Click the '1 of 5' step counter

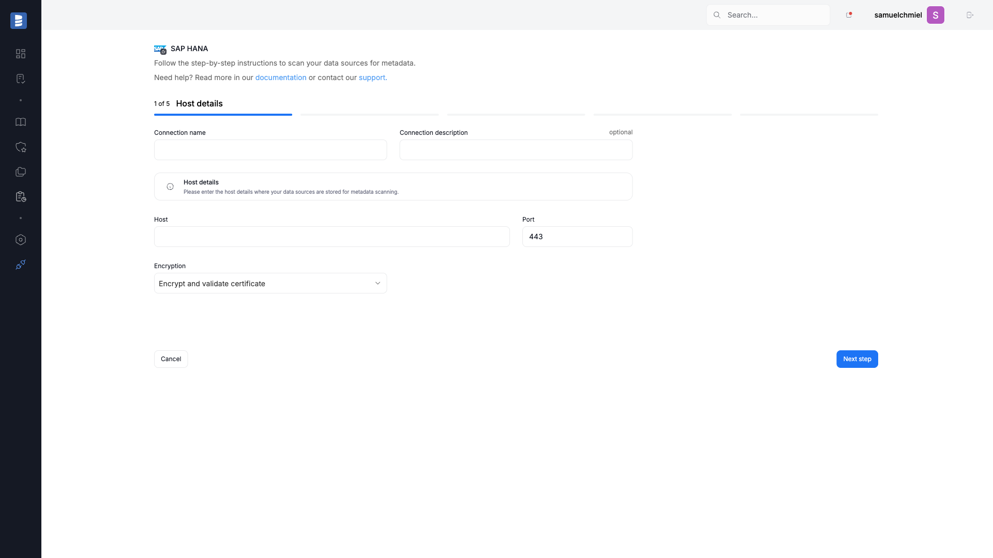pyautogui.click(x=162, y=104)
